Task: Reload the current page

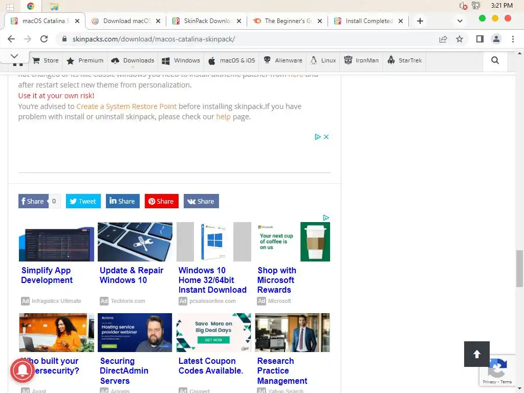Action: tap(44, 39)
